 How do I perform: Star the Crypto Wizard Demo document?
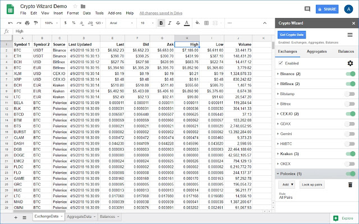point(74,6)
